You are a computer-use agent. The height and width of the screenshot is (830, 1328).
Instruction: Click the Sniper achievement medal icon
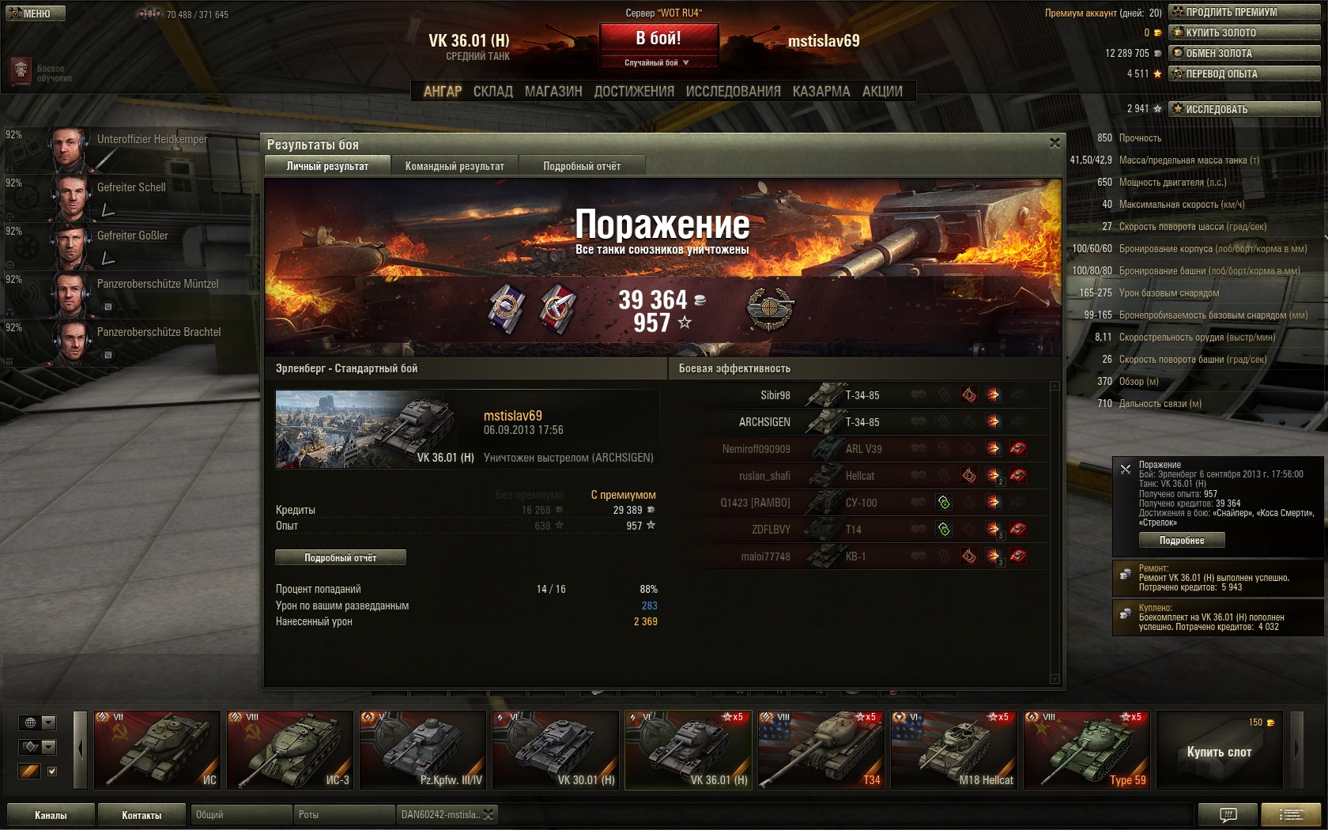507,307
